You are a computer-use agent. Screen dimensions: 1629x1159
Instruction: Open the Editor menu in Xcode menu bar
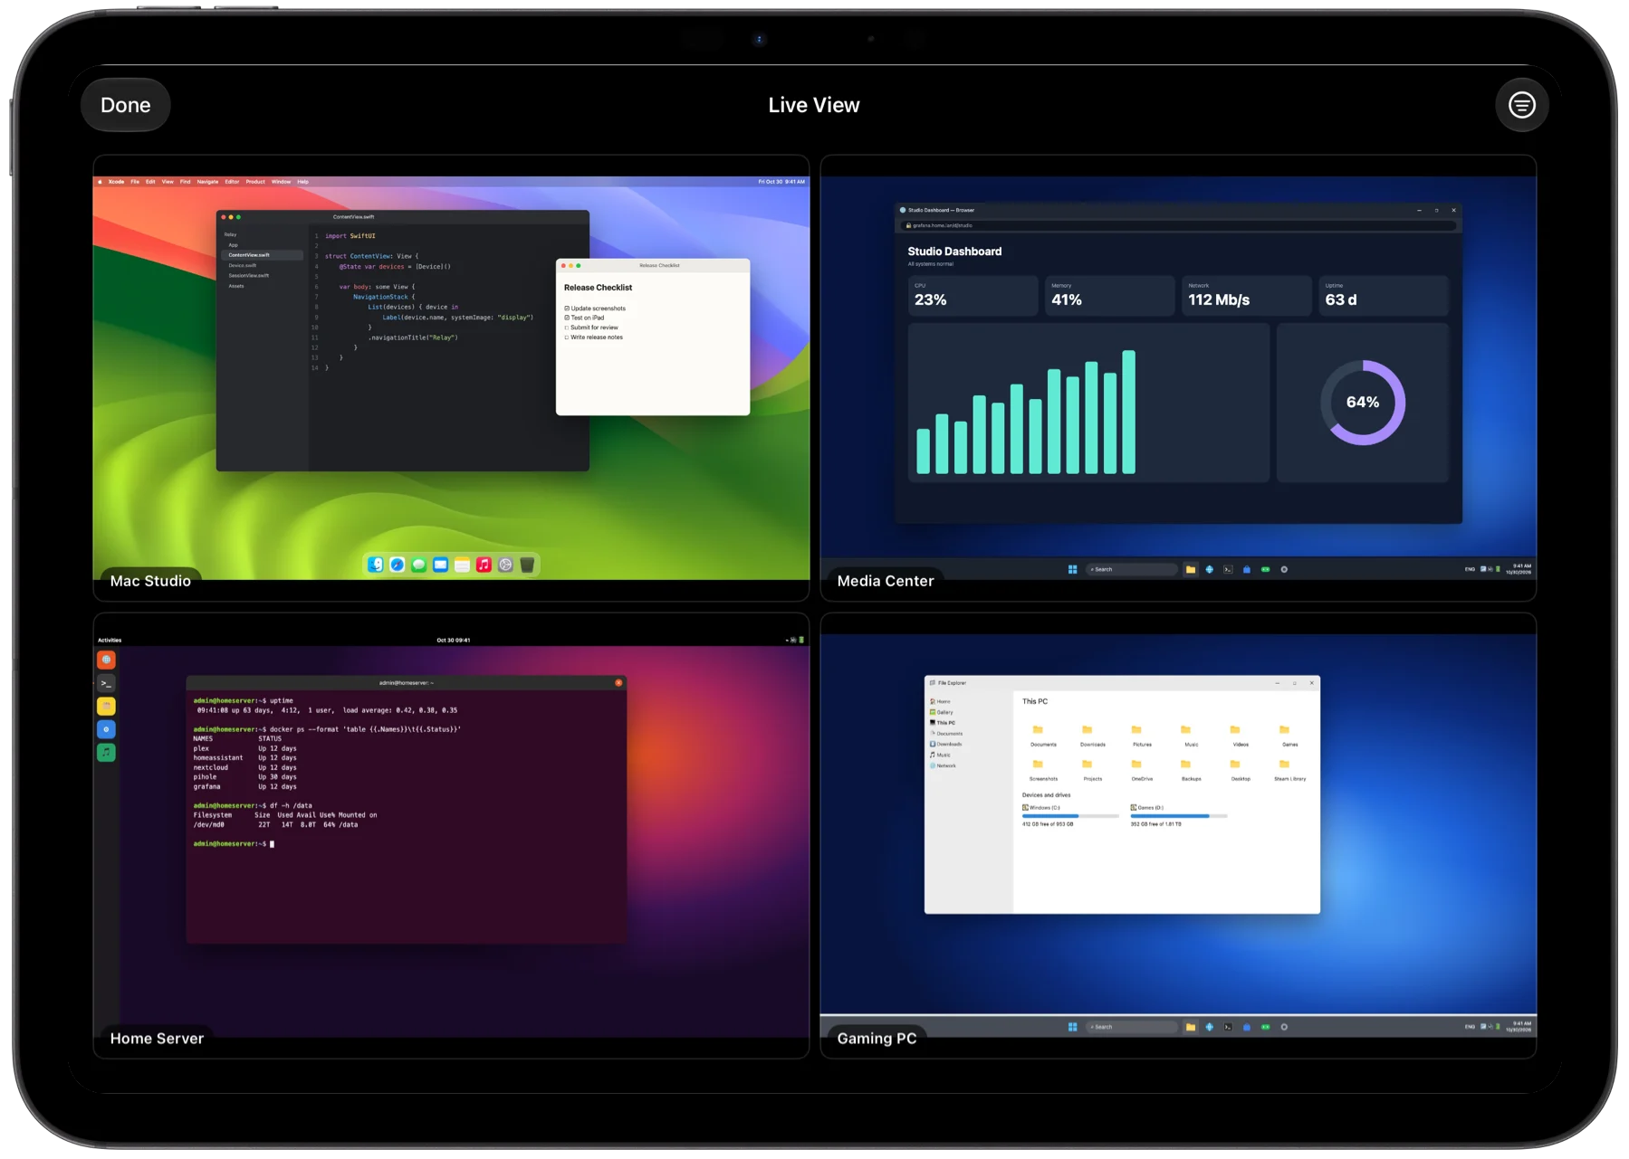(x=232, y=182)
